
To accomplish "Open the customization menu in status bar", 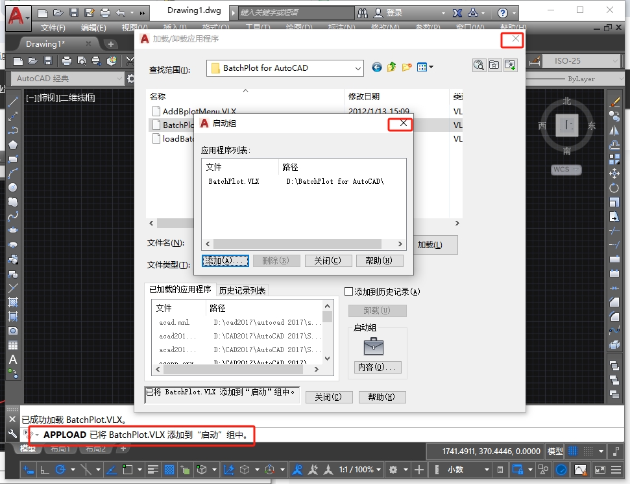I will 617,470.
